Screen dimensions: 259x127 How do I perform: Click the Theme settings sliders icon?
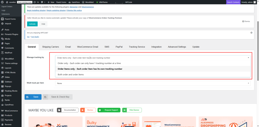pos(2,63)
